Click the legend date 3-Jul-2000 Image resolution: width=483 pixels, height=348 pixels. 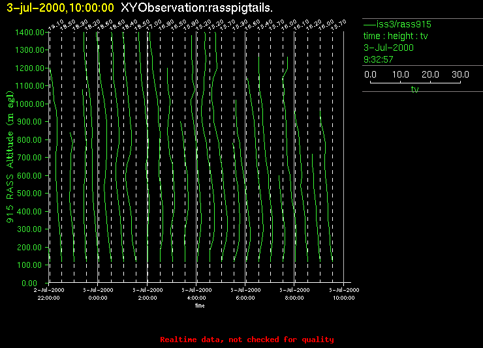388,48
